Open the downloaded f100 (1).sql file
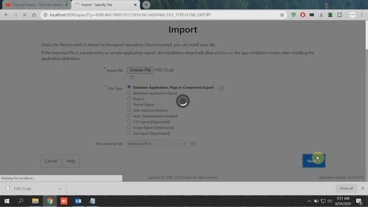Image resolution: width=368 pixels, height=207 pixels. click(x=22, y=189)
